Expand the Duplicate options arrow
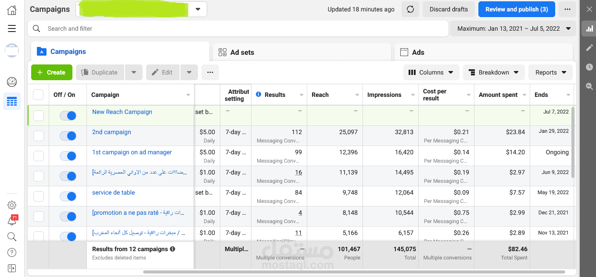The width and height of the screenshot is (596, 277). (x=134, y=72)
